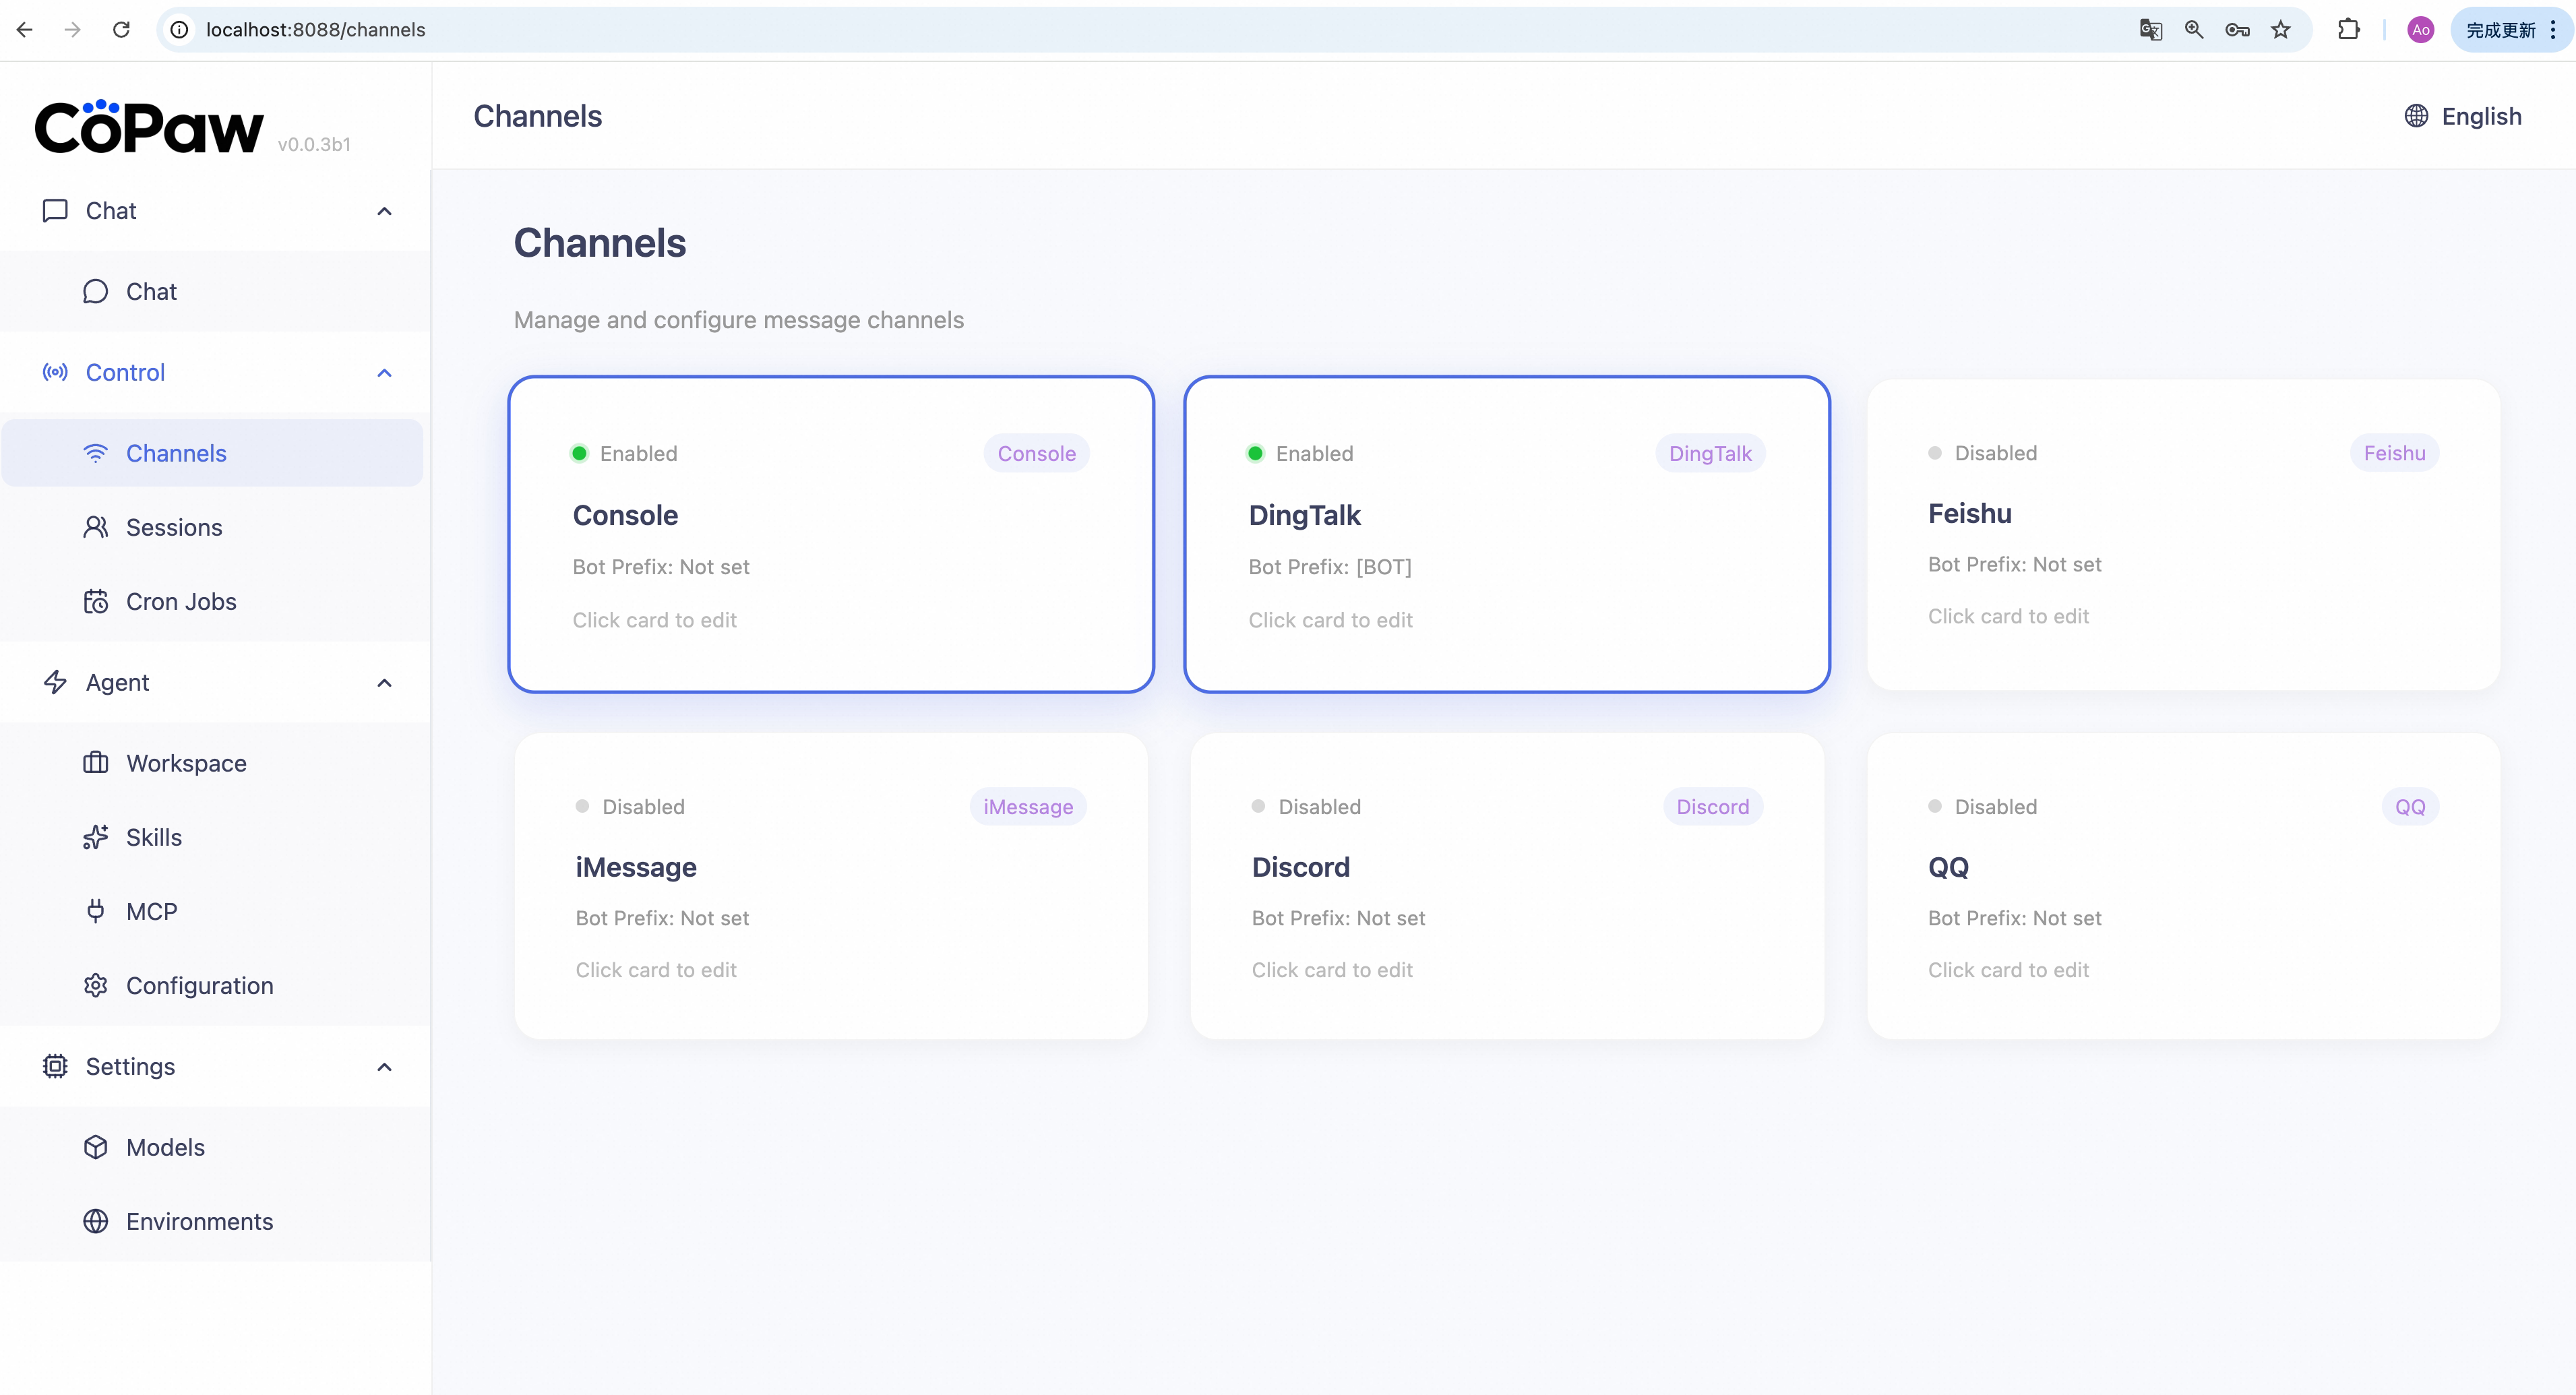The width and height of the screenshot is (2576, 1395).
Task: Click the green Enabled dot on Console
Action: [579, 453]
